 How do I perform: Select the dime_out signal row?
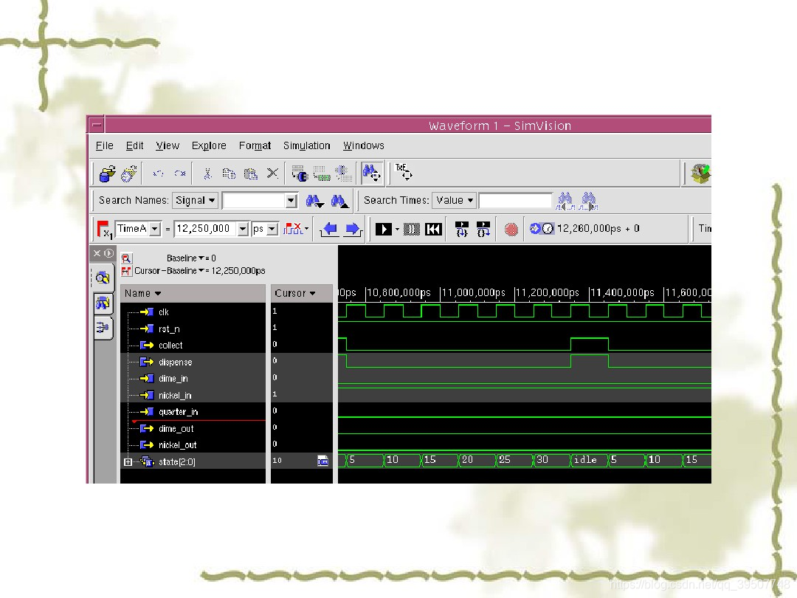point(193,428)
